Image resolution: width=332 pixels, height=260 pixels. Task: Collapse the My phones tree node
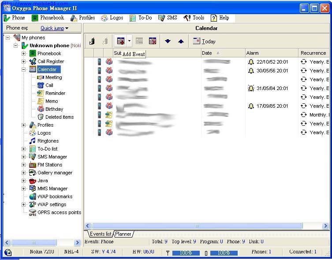(x=8, y=38)
